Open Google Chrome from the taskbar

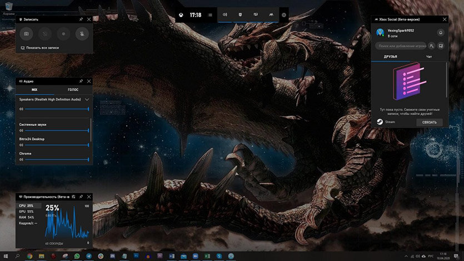(x=29, y=256)
